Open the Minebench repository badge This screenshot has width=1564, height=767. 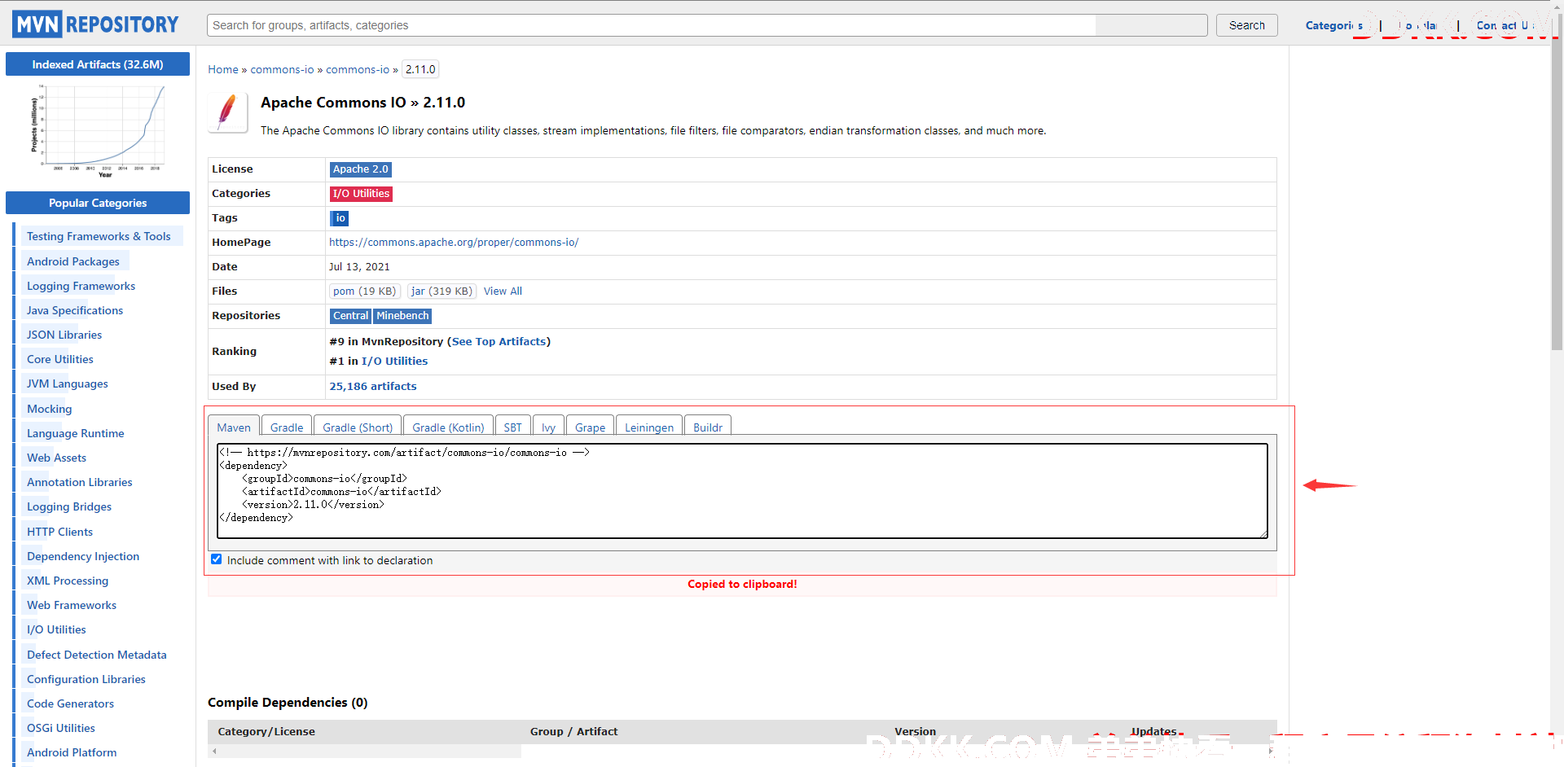tap(402, 316)
